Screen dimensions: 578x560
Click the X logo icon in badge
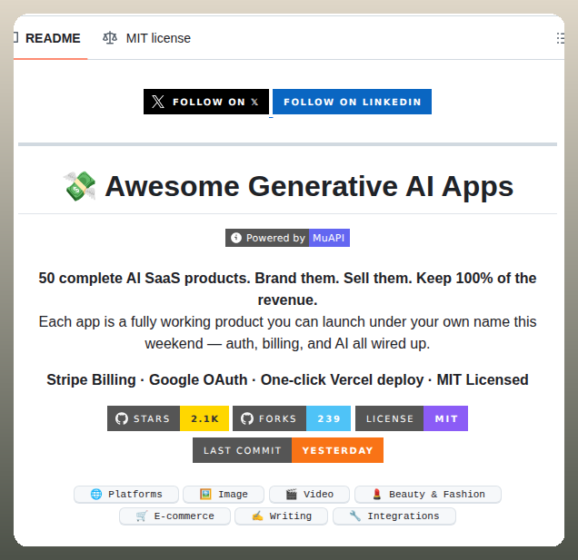(158, 102)
